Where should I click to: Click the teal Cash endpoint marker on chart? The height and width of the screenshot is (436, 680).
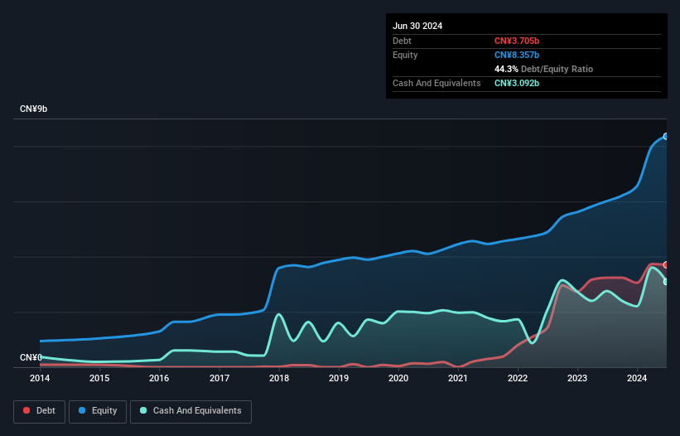(665, 282)
